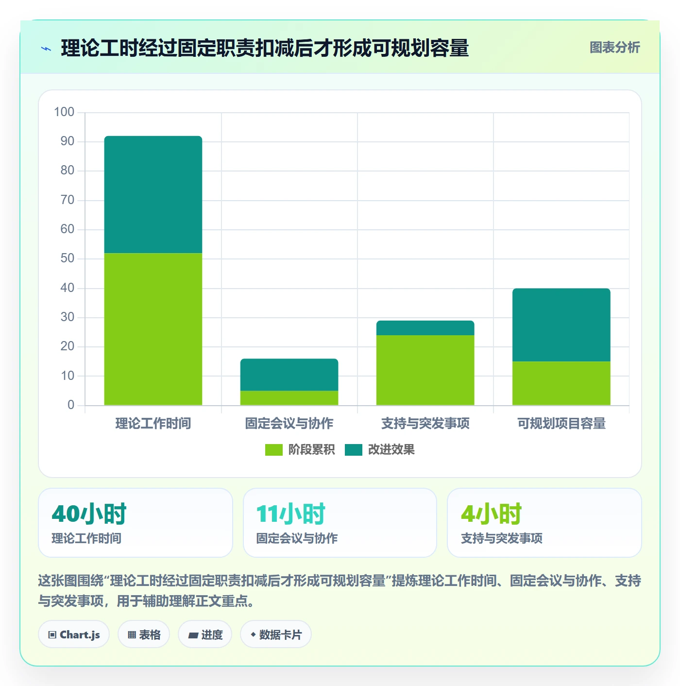This screenshot has width=680, height=686.
Task: Click the 图表分析 label in the header
Action: (614, 47)
